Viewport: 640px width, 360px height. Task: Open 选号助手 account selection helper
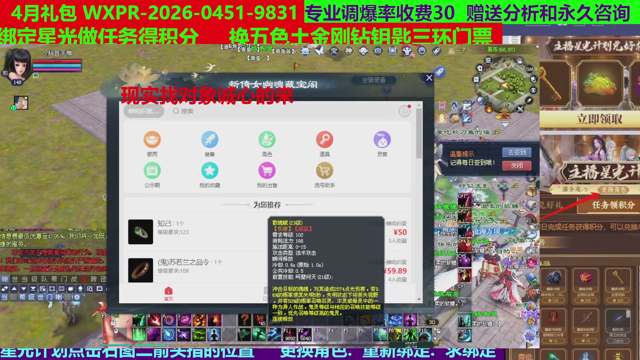325,175
